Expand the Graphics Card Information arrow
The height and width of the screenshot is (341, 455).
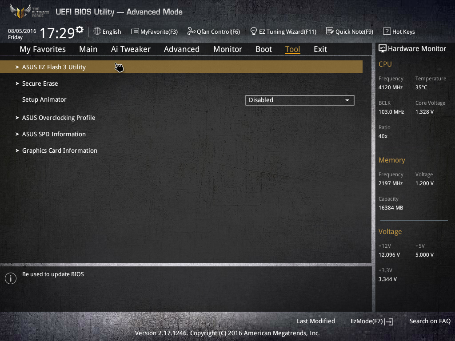(x=17, y=151)
